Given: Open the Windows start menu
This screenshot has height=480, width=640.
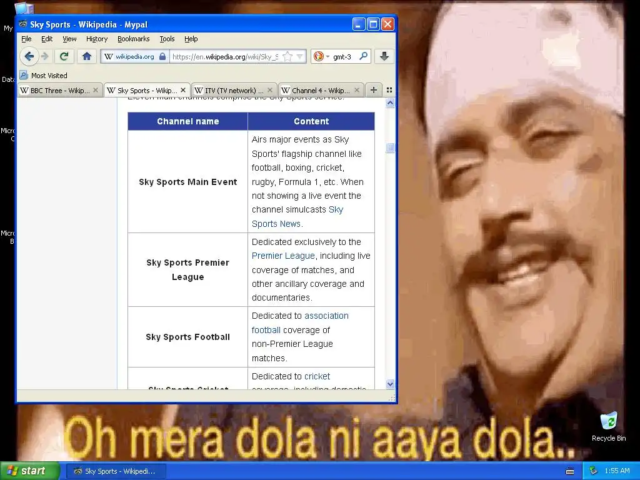Looking at the screenshot, I should (30, 471).
